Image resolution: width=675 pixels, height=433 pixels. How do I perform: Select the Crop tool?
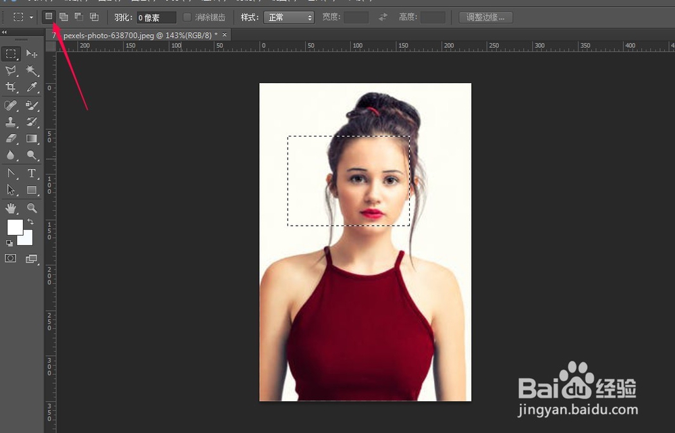pyautogui.click(x=11, y=87)
